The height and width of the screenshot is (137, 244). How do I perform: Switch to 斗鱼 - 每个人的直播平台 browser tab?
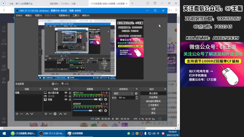(x=21, y=4)
